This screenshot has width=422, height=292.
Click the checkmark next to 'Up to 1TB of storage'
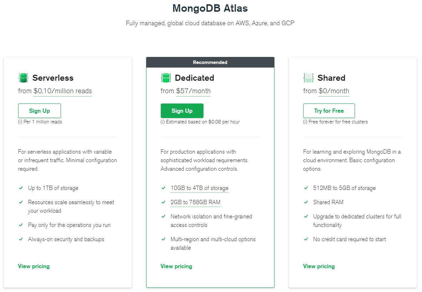21,188
